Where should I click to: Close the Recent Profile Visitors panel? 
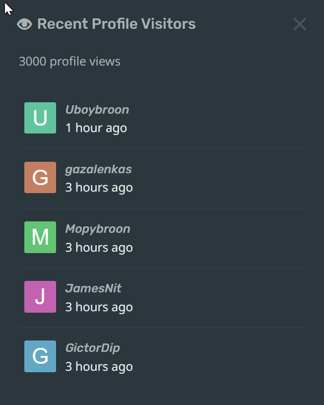300,24
